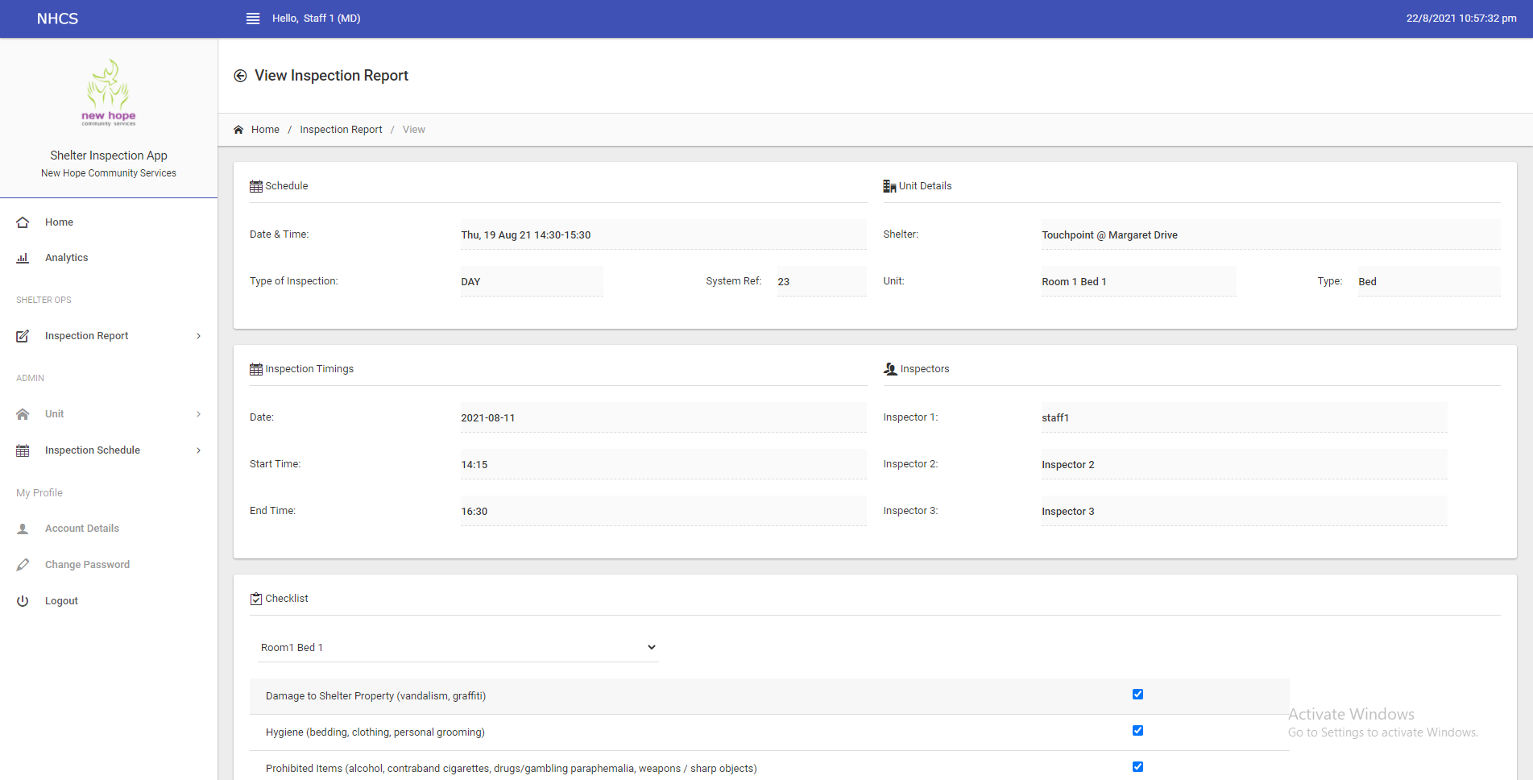
Task: Click the Account Details person icon
Action: point(23,529)
